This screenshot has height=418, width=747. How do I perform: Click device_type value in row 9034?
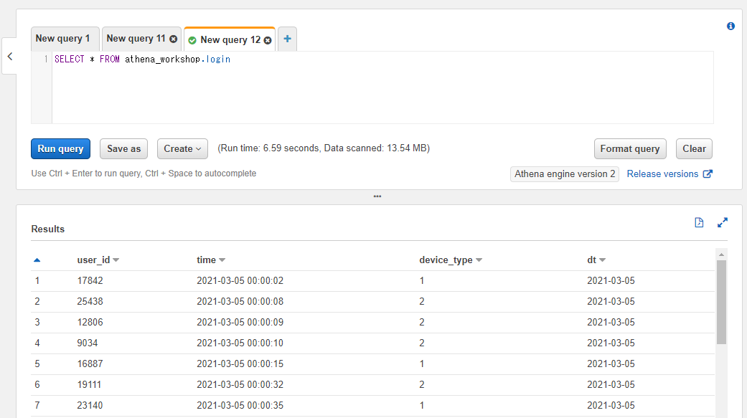(x=422, y=343)
